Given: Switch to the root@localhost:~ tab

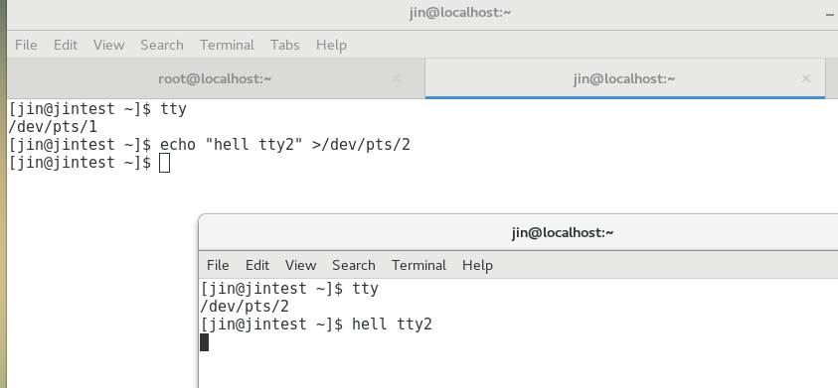Looking at the screenshot, I should [215, 79].
